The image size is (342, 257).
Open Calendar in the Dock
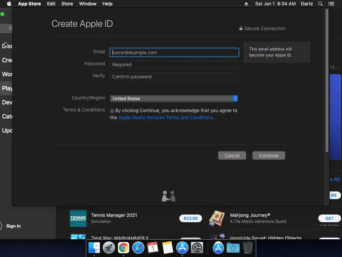point(153,248)
